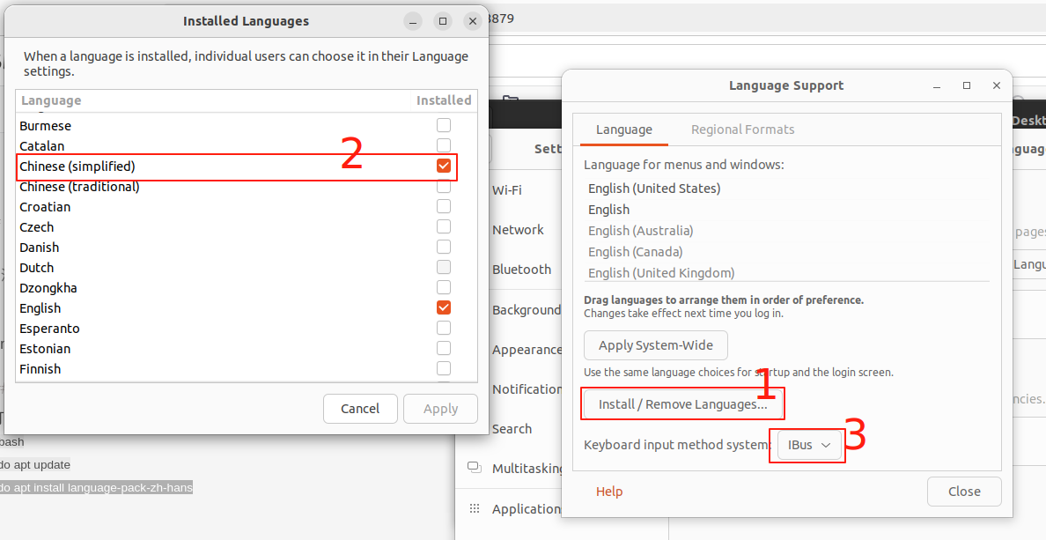Viewport: 1046px width, 540px height.
Task: Enable the Croatian language checkbox
Action: (x=444, y=206)
